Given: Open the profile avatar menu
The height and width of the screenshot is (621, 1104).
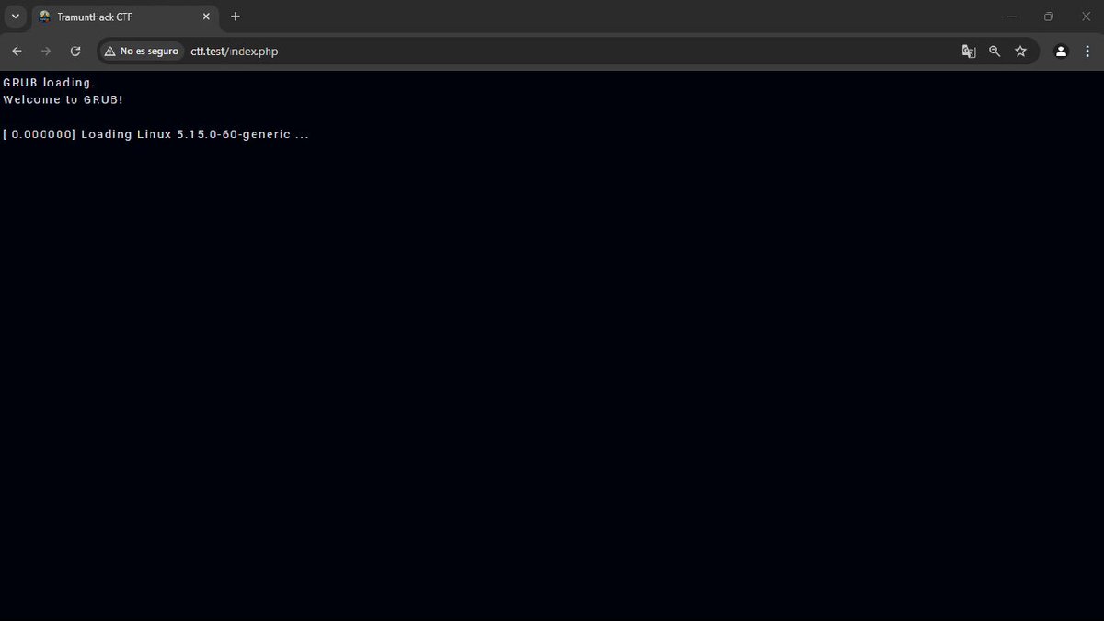Looking at the screenshot, I should (1061, 52).
